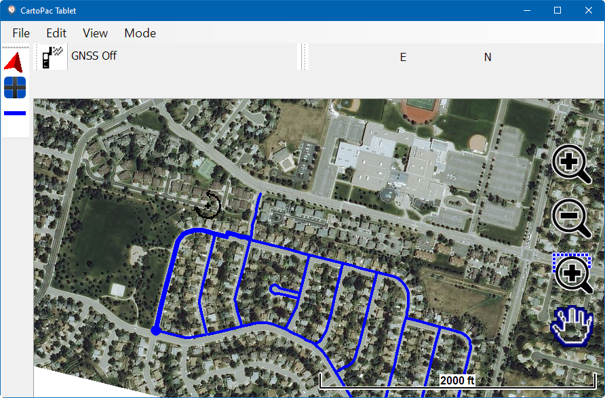This screenshot has width=605, height=398.
Task: Click the E easting coordinate field
Action: [403, 58]
